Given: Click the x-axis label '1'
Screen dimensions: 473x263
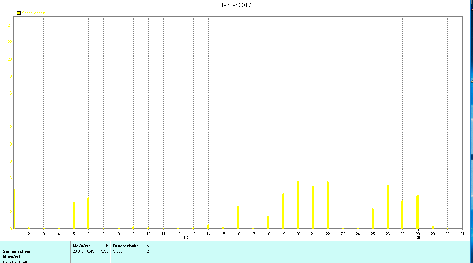Looking at the screenshot, I should click(14, 234).
